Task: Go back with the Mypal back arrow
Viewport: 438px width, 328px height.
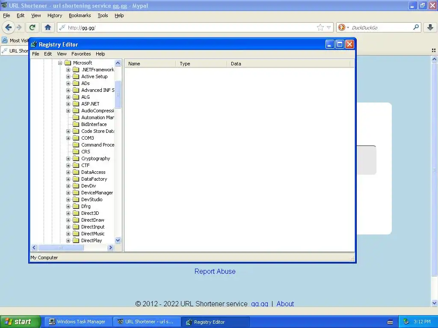Action: [9, 27]
